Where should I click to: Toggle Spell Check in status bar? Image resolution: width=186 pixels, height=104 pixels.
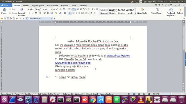click(x=92, y=94)
